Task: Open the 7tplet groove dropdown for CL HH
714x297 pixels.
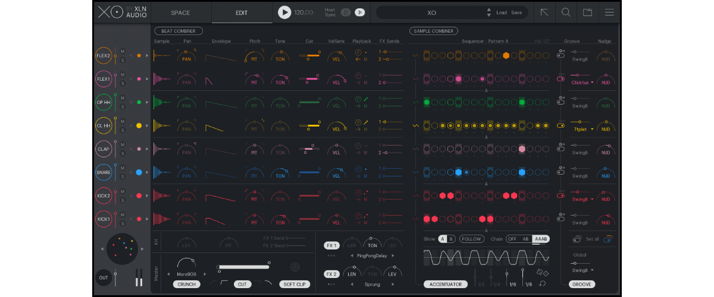Action: [x=583, y=129]
